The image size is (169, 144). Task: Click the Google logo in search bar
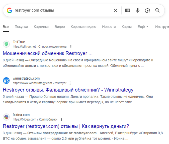click(x=9, y=10)
